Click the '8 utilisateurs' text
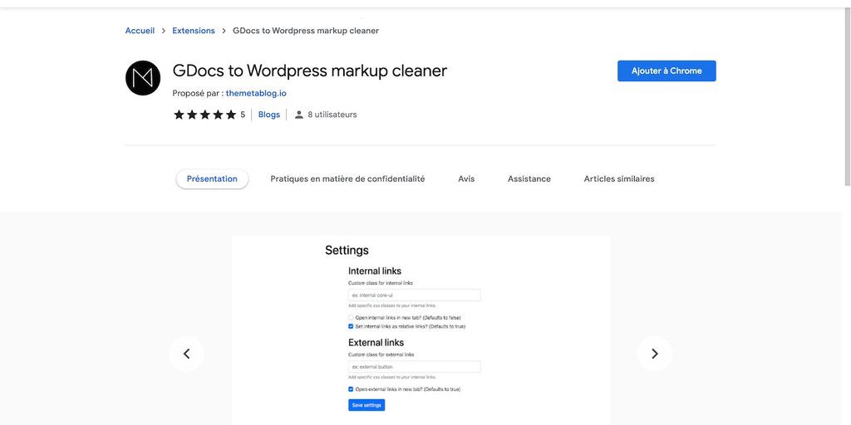Screen dimensions: 851x425 (x=332, y=115)
